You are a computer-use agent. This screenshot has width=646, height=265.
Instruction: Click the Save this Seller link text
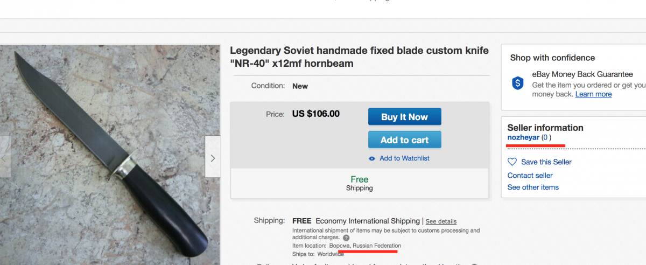coord(546,162)
